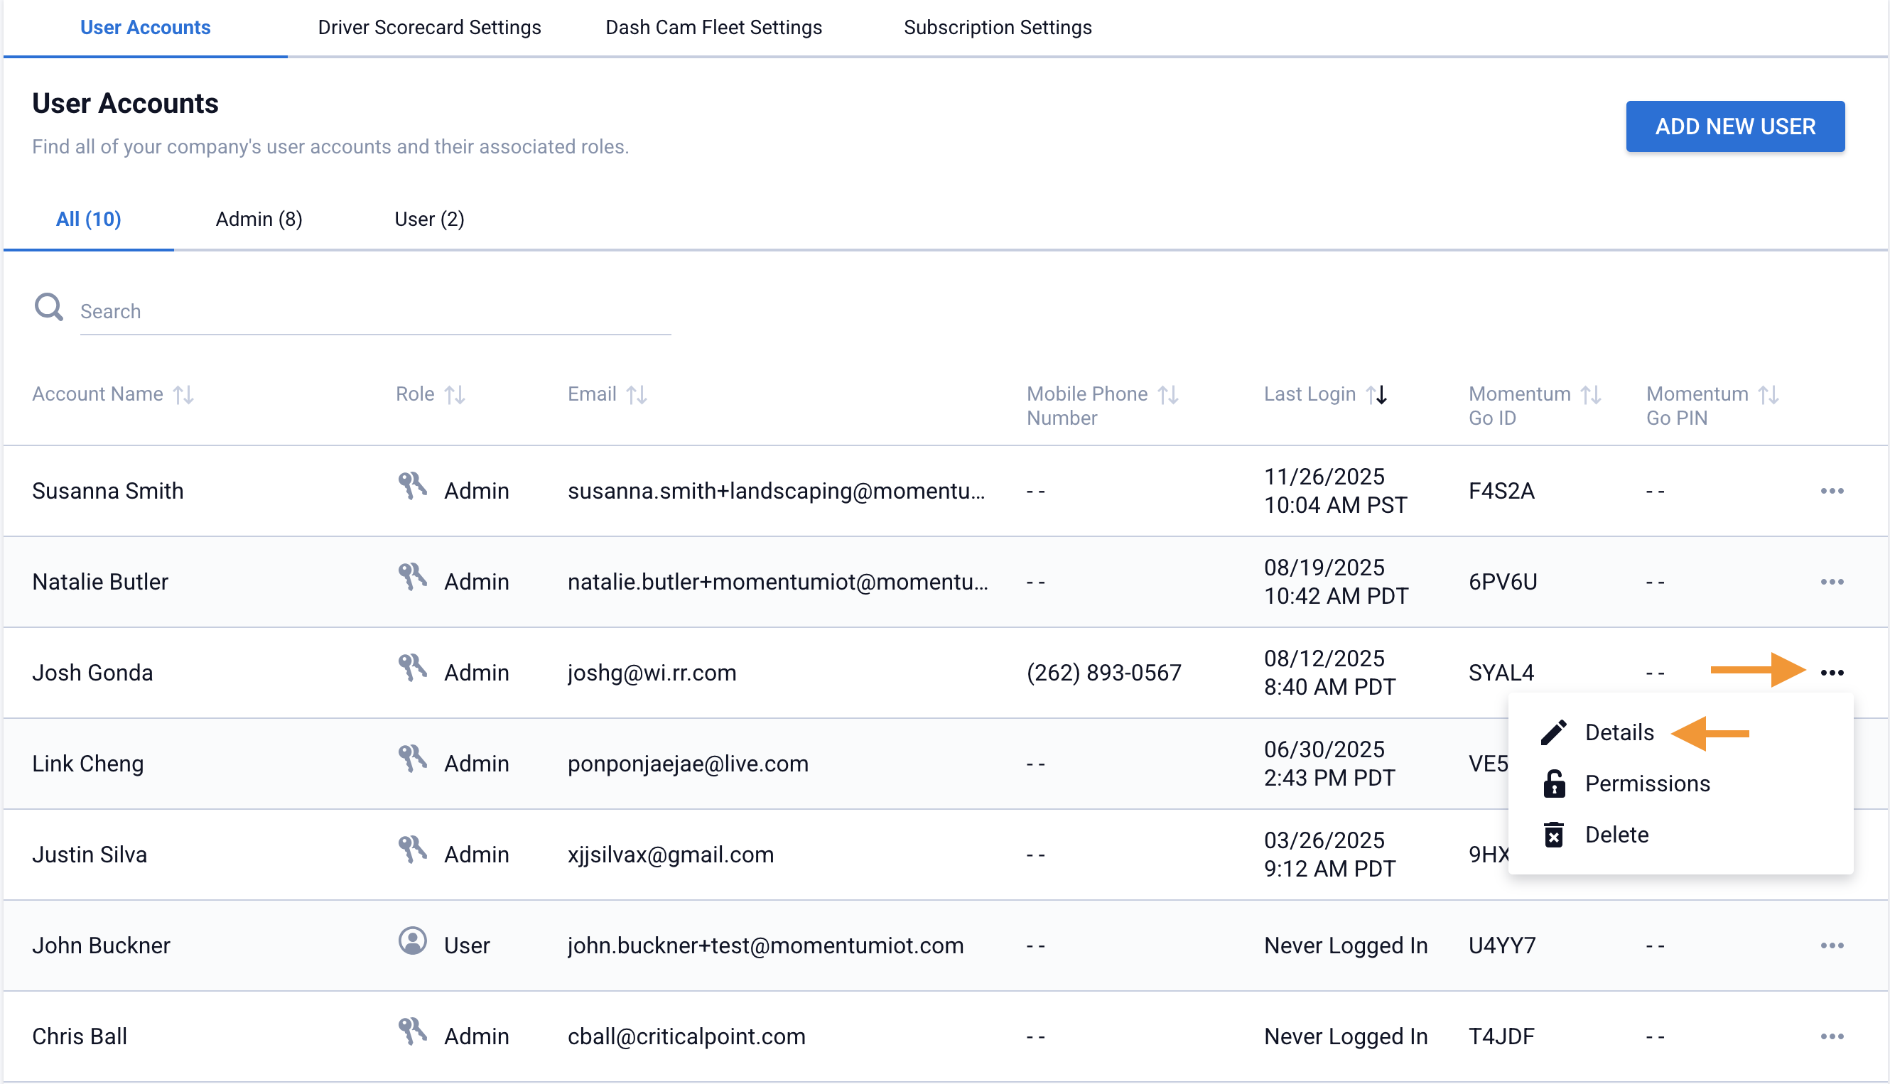Sort by Mobile Phone Number arrows
Screen dimensions: 1890x1084
tap(1168, 394)
